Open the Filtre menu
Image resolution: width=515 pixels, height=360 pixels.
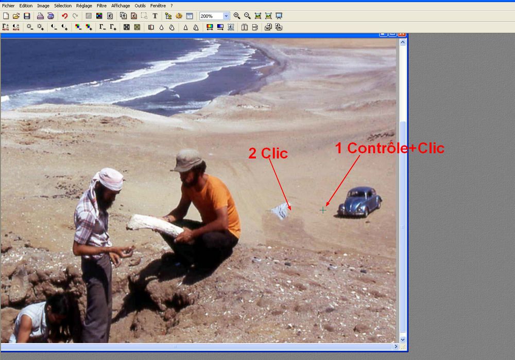(x=101, y=6)
